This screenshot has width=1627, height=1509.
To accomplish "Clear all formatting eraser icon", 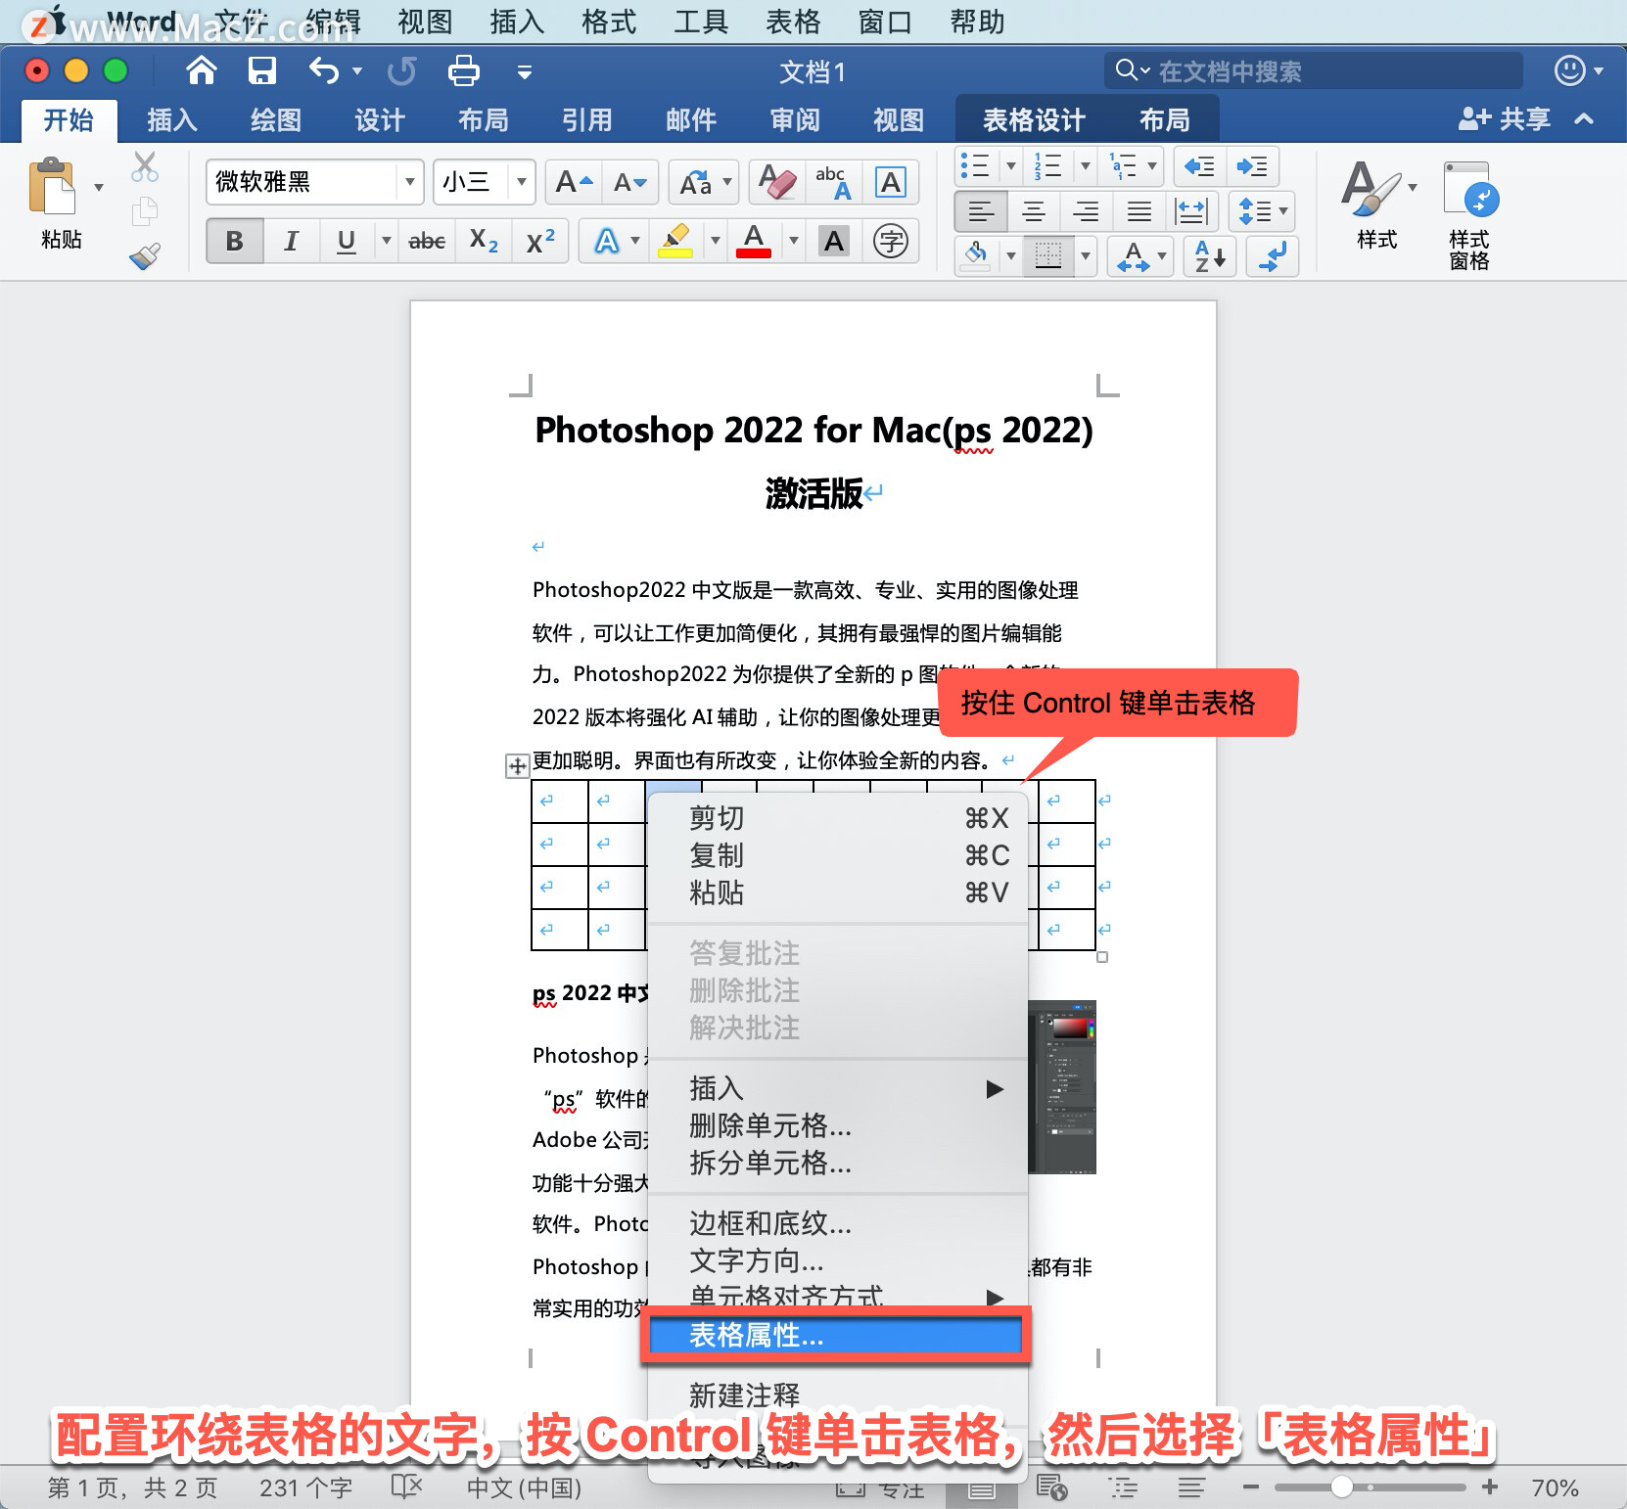I will [777, 182].
